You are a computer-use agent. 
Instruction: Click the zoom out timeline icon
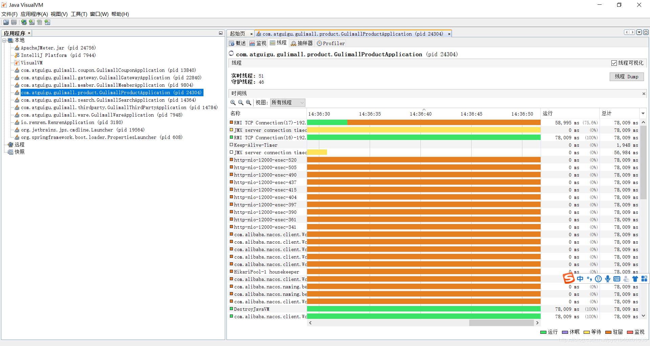coord(241,102)
